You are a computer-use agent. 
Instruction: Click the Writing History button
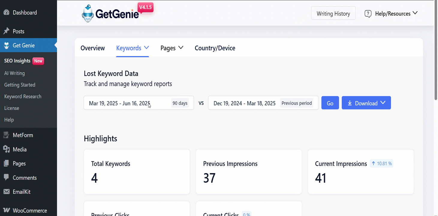[x=333, y=13]
